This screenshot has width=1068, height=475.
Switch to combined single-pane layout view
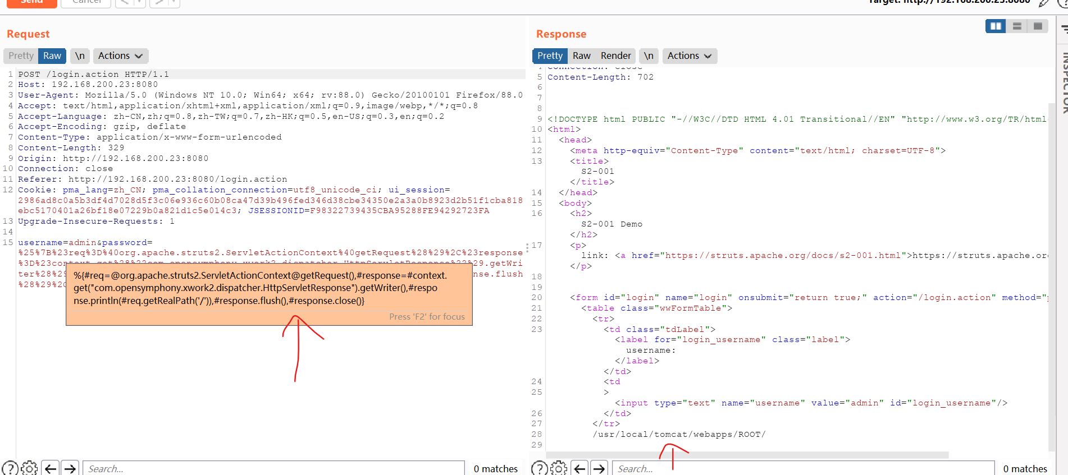click(x=1038, y=26)
